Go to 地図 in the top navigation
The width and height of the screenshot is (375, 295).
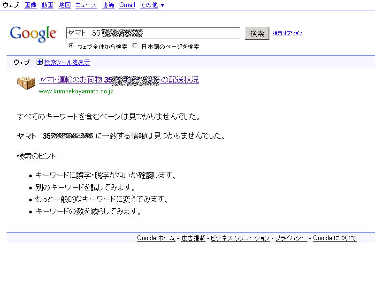(65, 5)
